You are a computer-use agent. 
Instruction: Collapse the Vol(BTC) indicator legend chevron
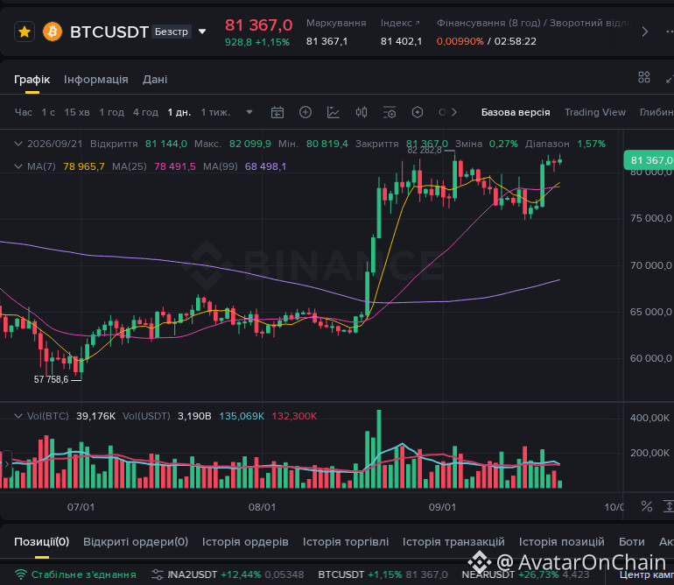[18, 416]
